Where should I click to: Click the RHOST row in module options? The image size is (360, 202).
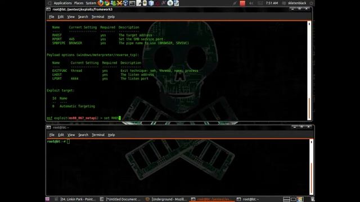(x=102, y=35)
